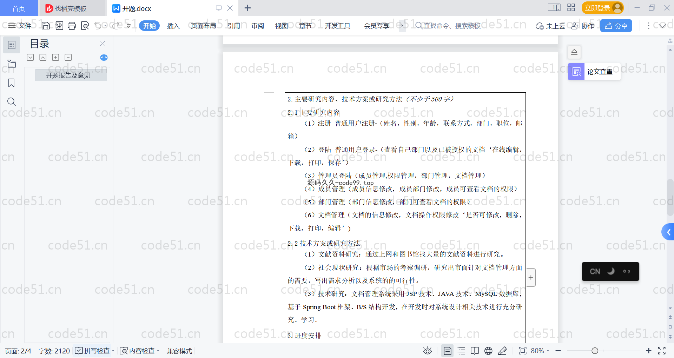Click the 立即登录 login button
Screen dimensions: 674x358
pyautogui.click(x=602, y=8)
